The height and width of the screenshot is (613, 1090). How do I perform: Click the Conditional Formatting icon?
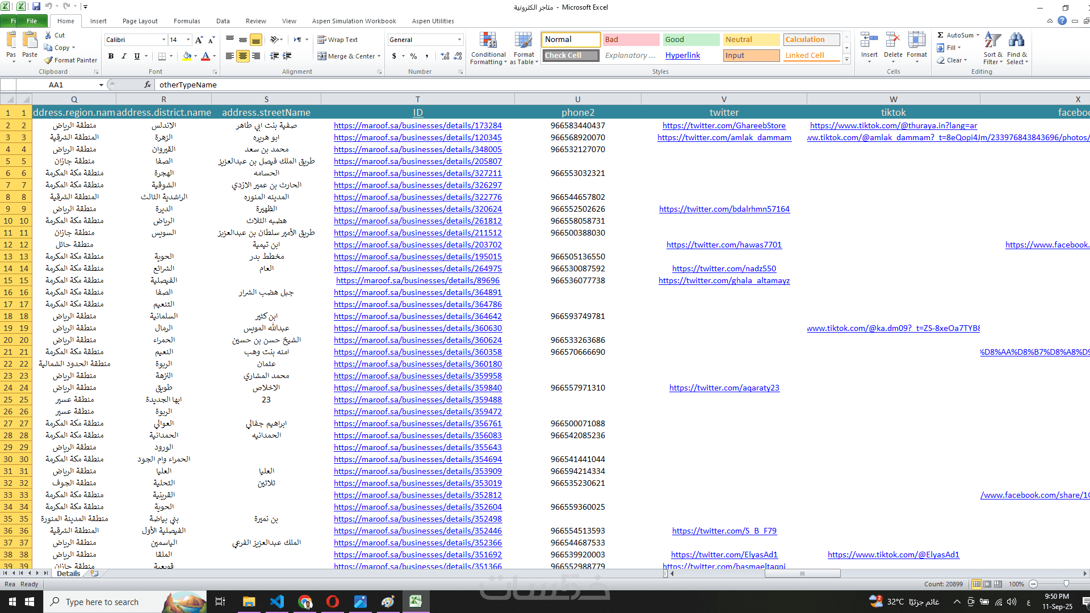pos(488,41)
